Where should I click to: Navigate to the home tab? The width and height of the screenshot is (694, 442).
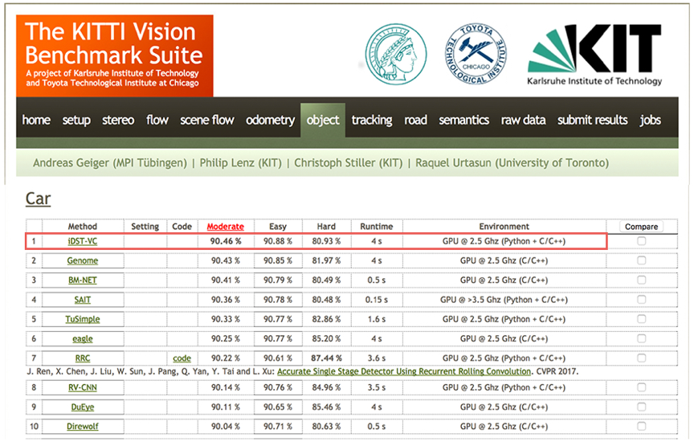click(36, 121)
